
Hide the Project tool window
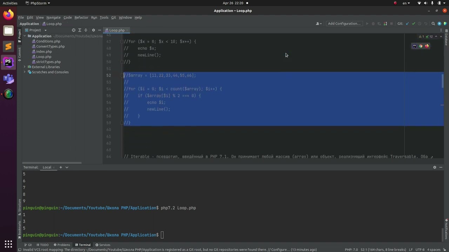click(99, 30)
